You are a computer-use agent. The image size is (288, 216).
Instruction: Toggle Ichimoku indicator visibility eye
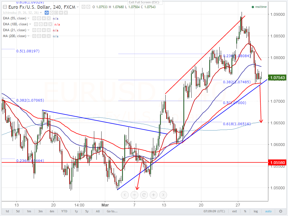click(x=47, y=13)
